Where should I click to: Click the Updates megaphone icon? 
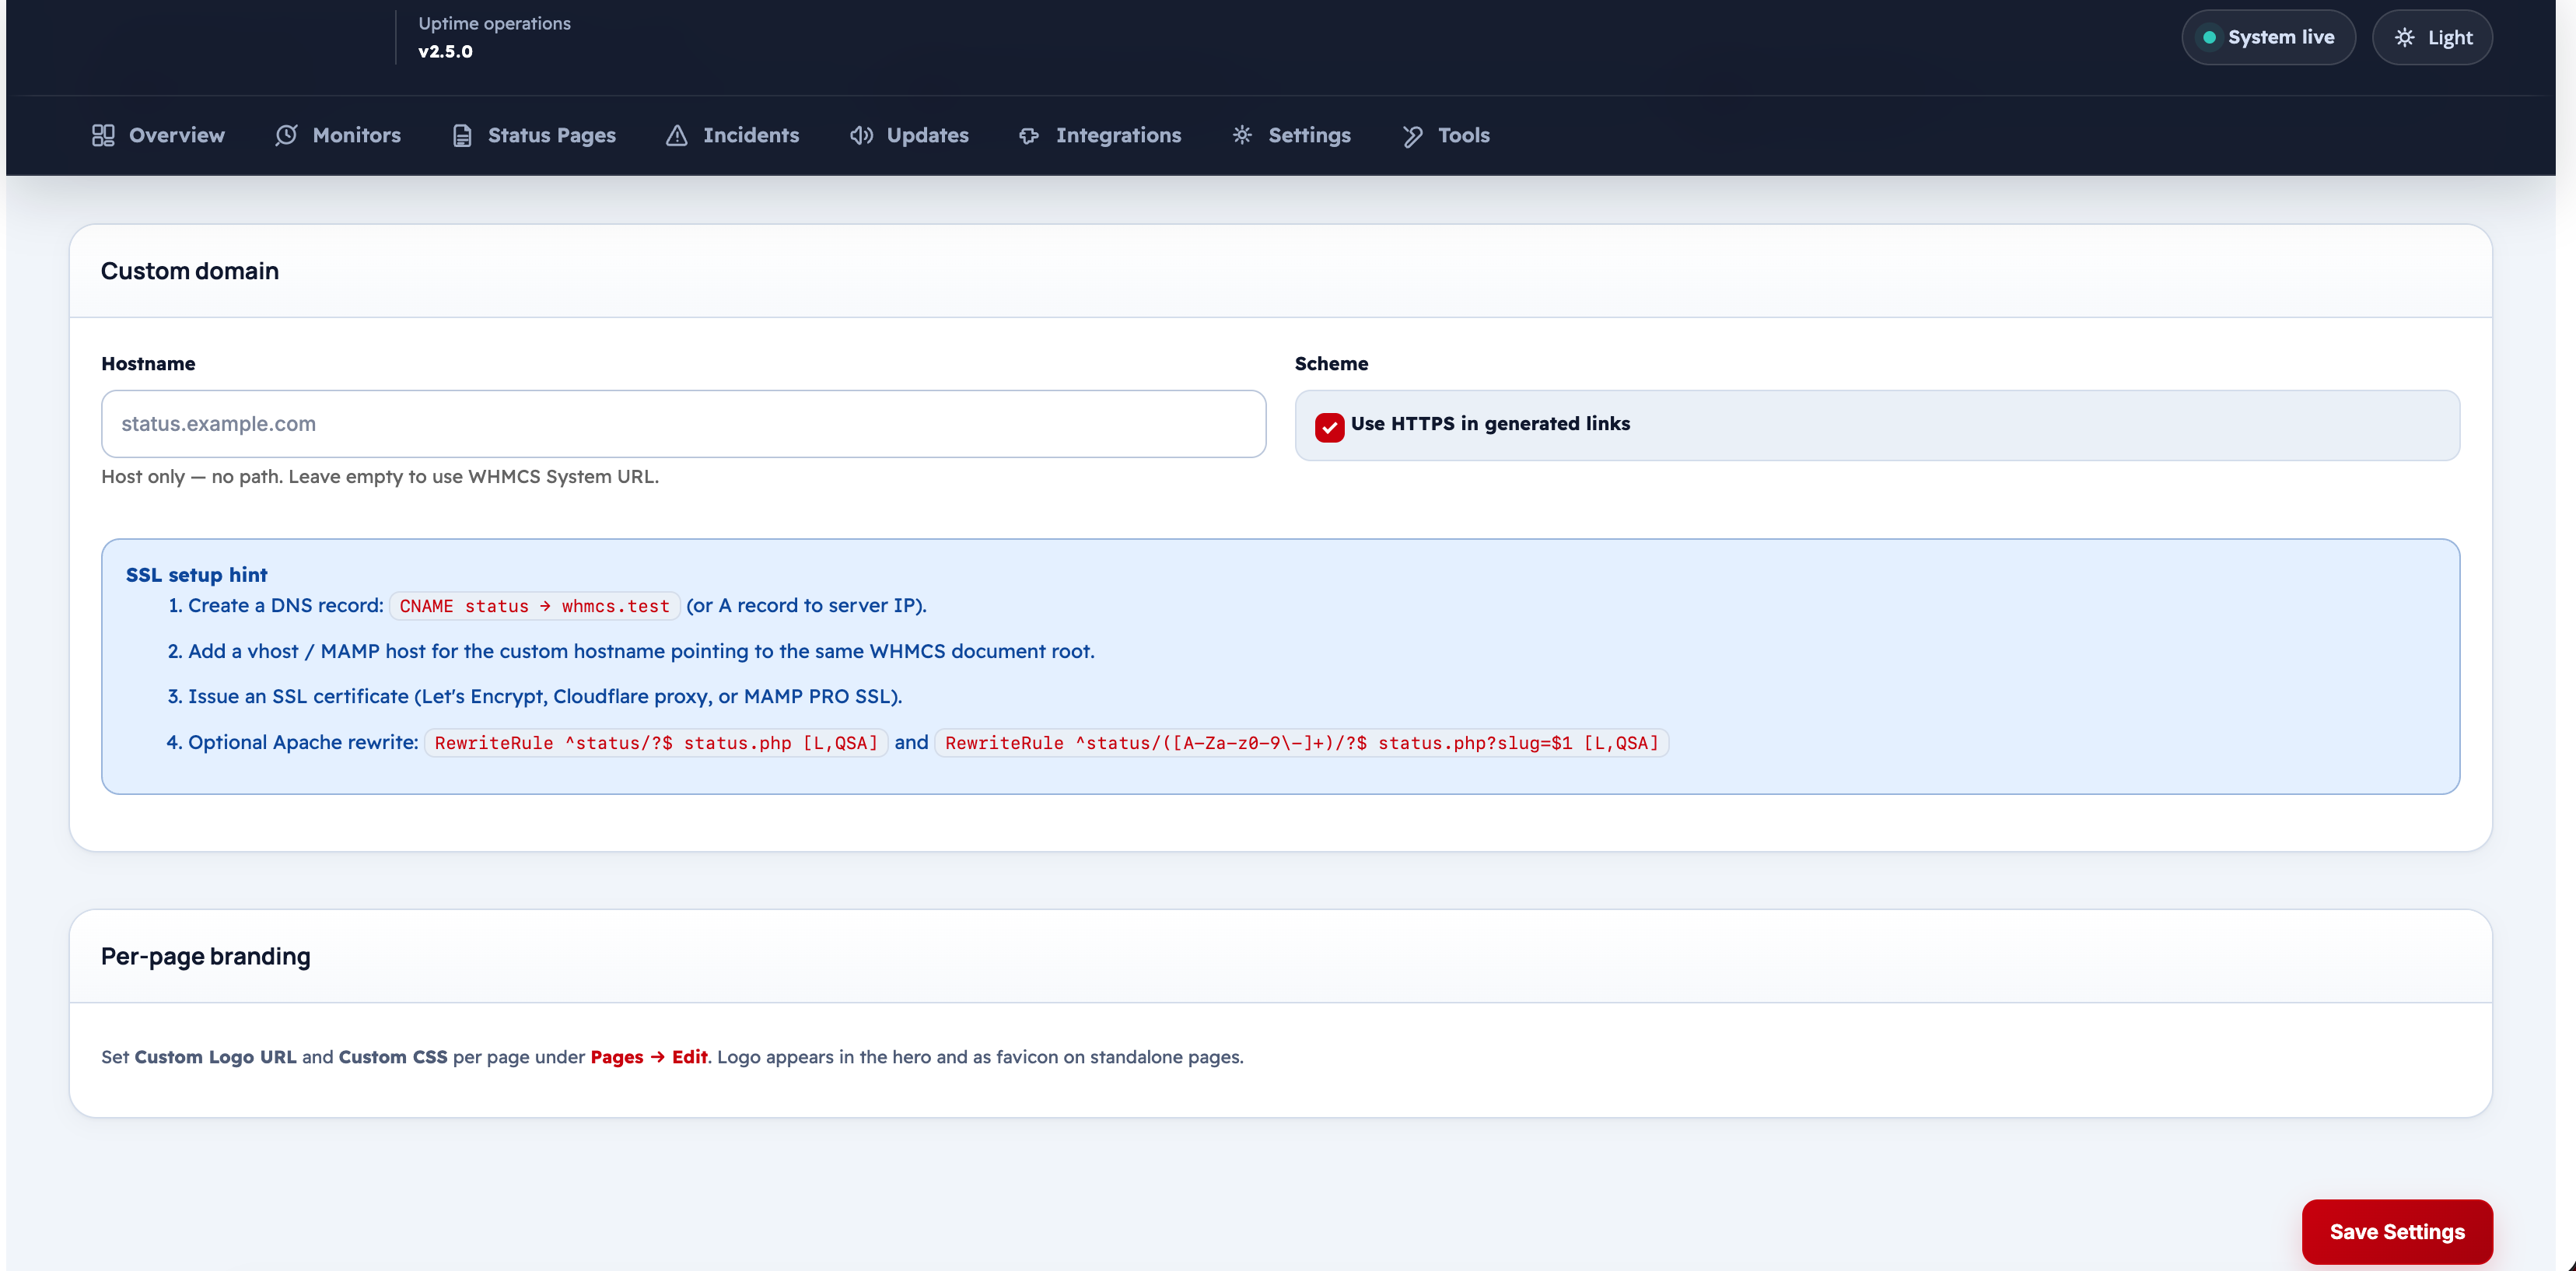[861, 135]
